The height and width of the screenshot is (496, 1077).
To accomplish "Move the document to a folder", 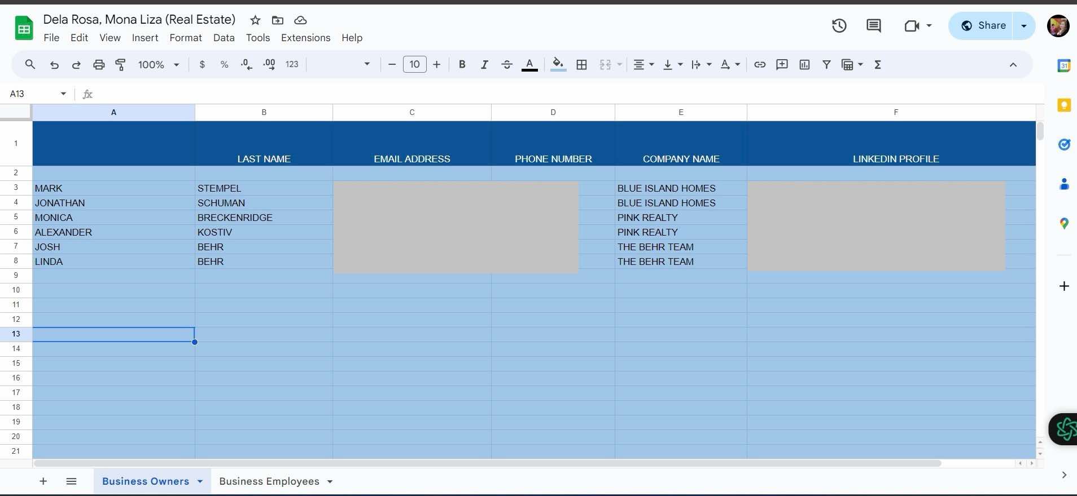I will (x=278, y=20).
